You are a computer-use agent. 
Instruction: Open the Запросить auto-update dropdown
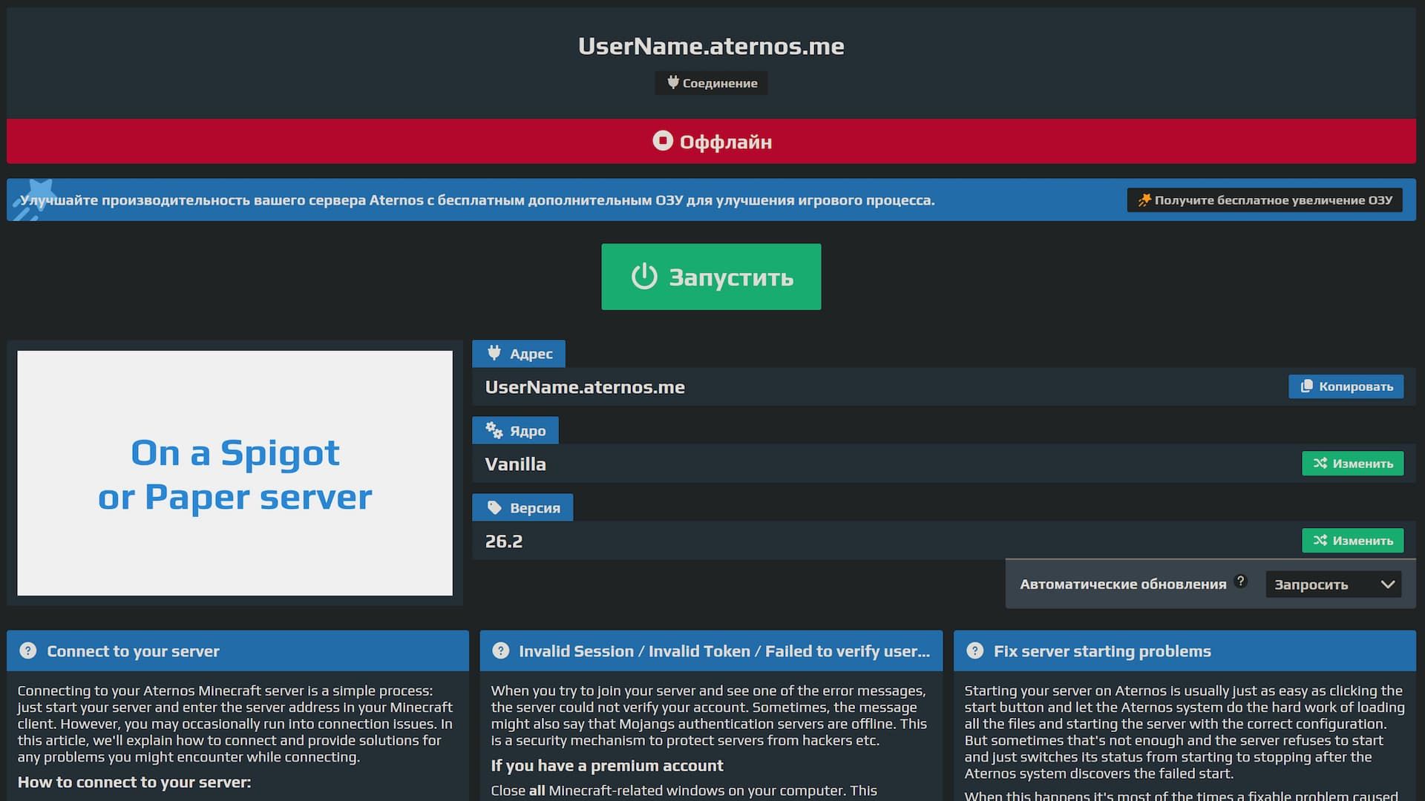click(x=1333, y=584)
